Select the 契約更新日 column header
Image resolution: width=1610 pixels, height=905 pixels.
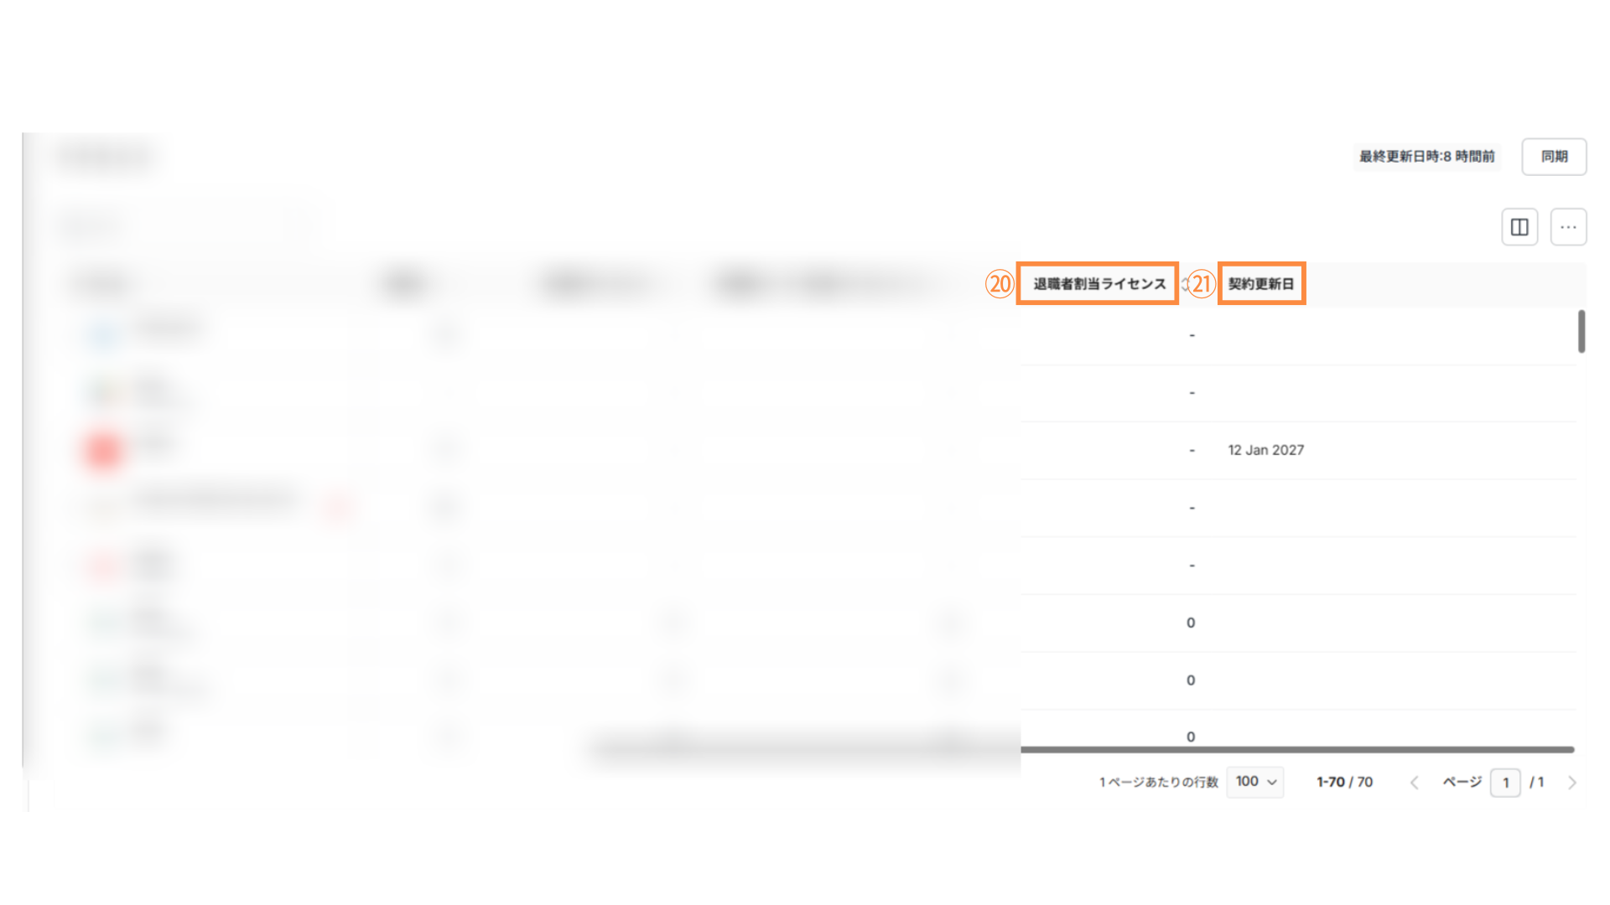[x=1261, y=284]
